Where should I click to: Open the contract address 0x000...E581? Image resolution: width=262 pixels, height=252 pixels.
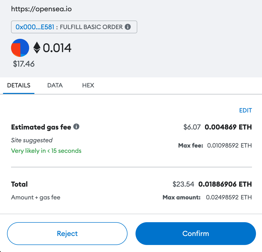tap(35, 27)
